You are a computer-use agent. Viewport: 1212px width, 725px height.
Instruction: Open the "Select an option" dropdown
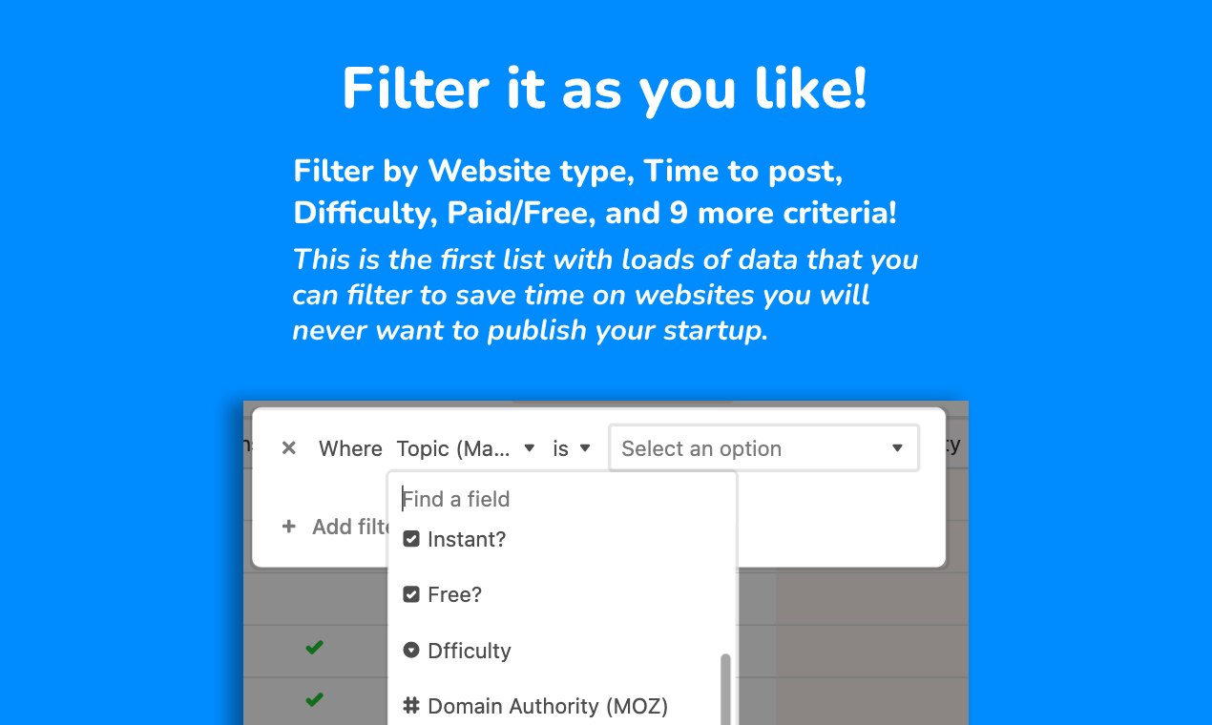click(x=763, y=447)
